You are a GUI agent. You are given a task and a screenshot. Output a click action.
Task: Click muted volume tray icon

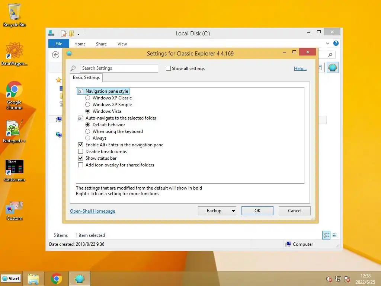[x=329, y=279]
